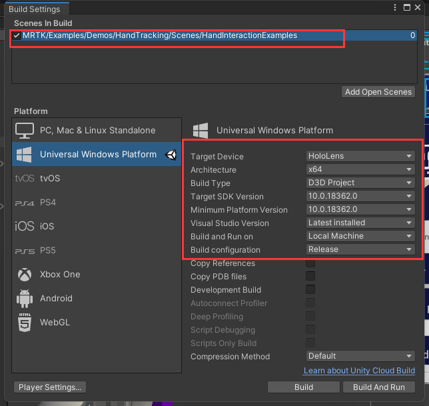This screenshot has width=429, height=406.
Task: Open the Visual Studio Version dropdown
Action: (x=360, y=223)
